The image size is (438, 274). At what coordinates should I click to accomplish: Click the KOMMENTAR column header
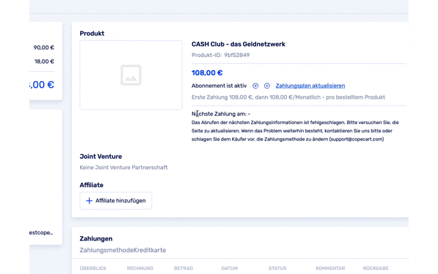tap(330, 269)
